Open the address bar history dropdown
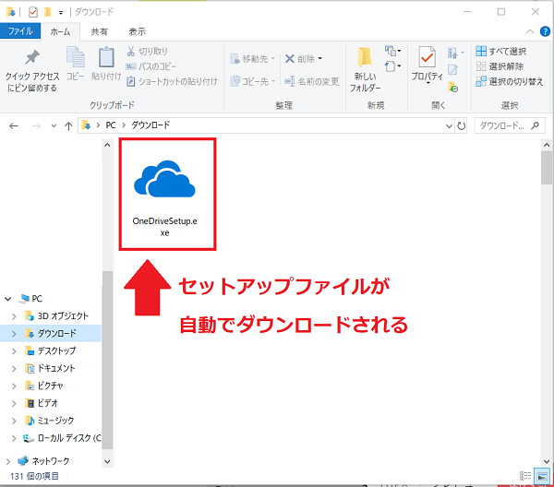The height and width of the screenshot is (487, 554). pyautogui.click(x=449, y=125)
